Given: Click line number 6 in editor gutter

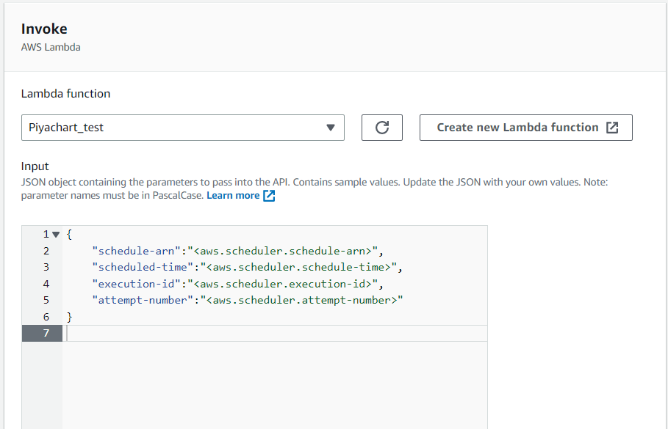Looking at the screenshot, I should [x=46, y=317].
